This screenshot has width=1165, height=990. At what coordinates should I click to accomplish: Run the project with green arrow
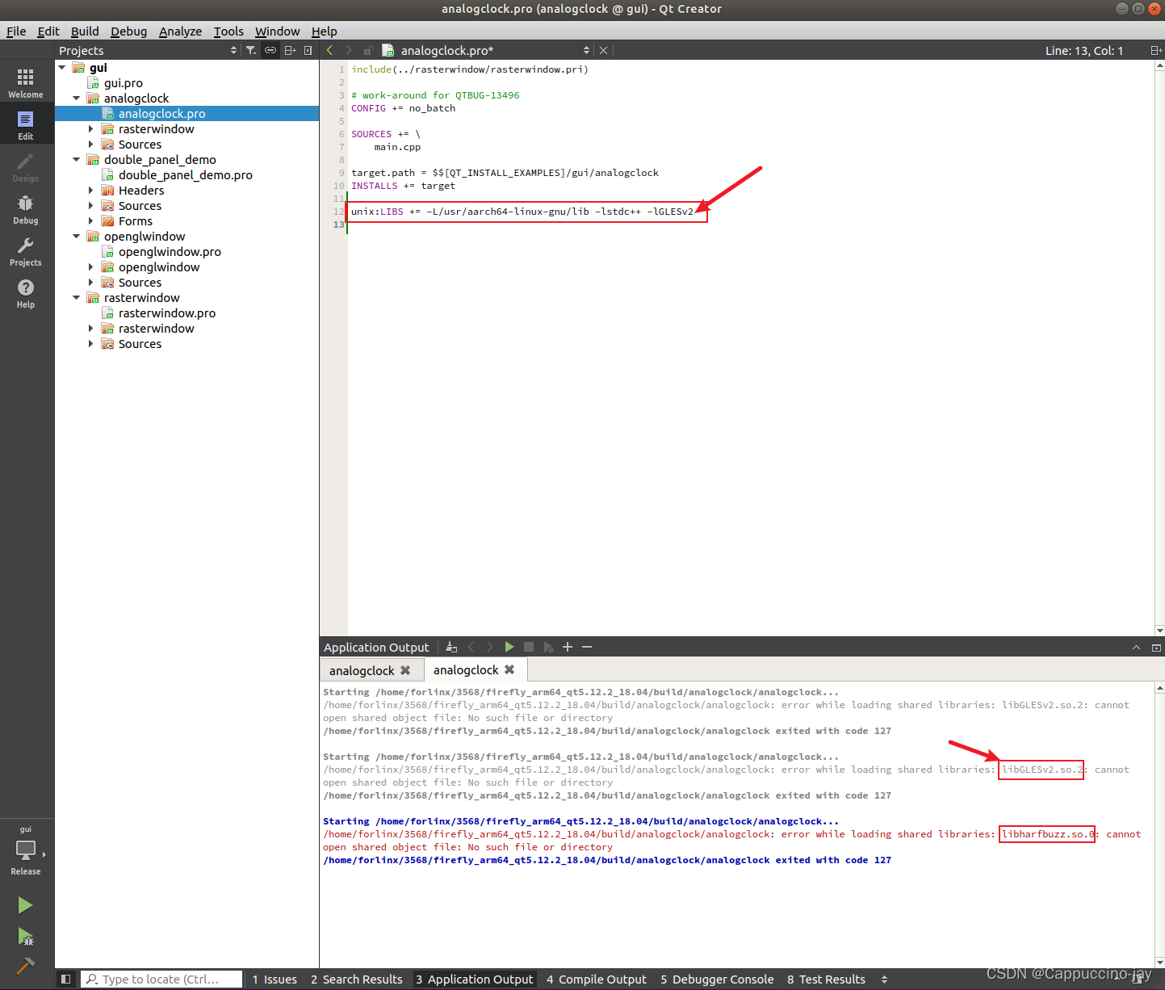(26, 905)
